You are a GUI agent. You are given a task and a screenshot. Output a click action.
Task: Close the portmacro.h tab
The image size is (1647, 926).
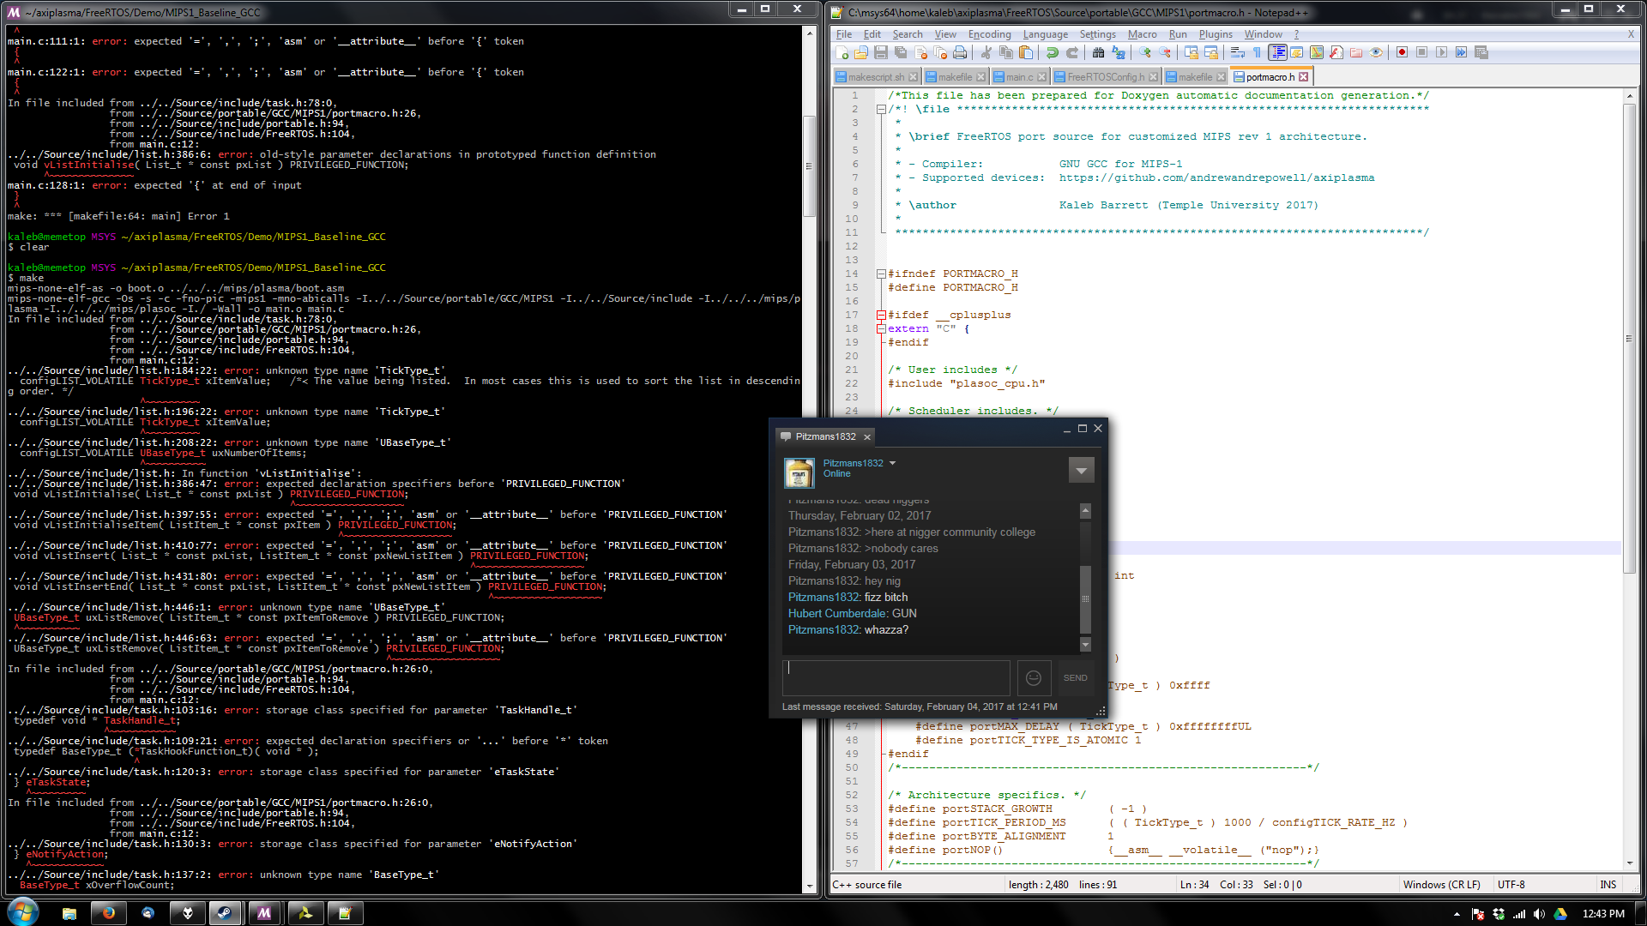(x=1304, y=77)
